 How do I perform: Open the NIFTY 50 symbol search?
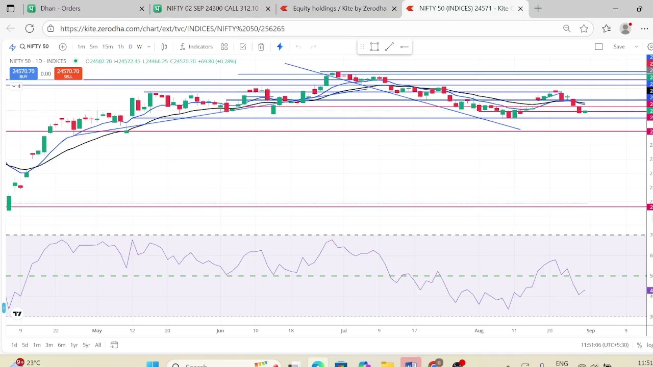click(34, 46)
